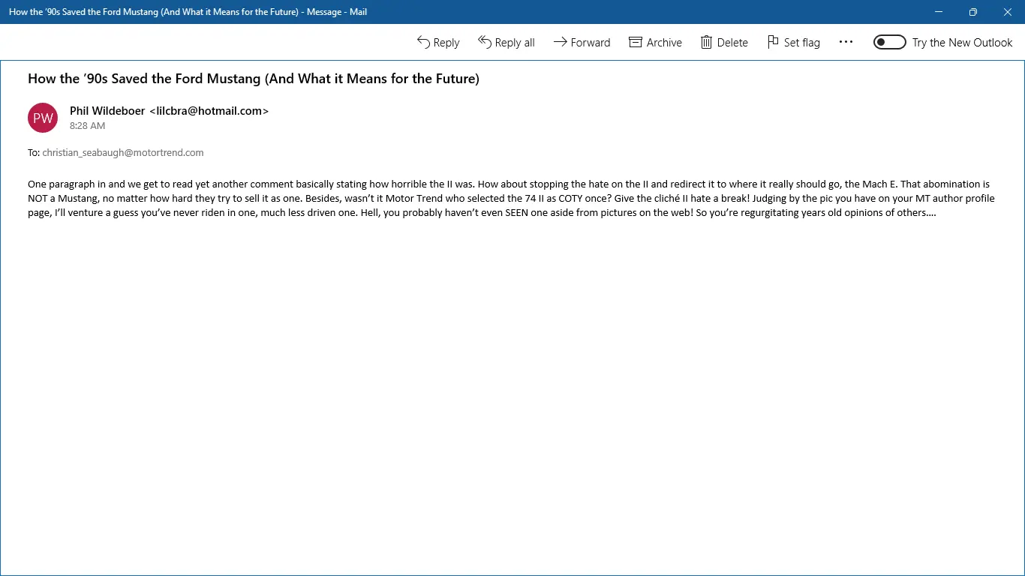Click the Delete trash can icon

[x=706, y=42]
